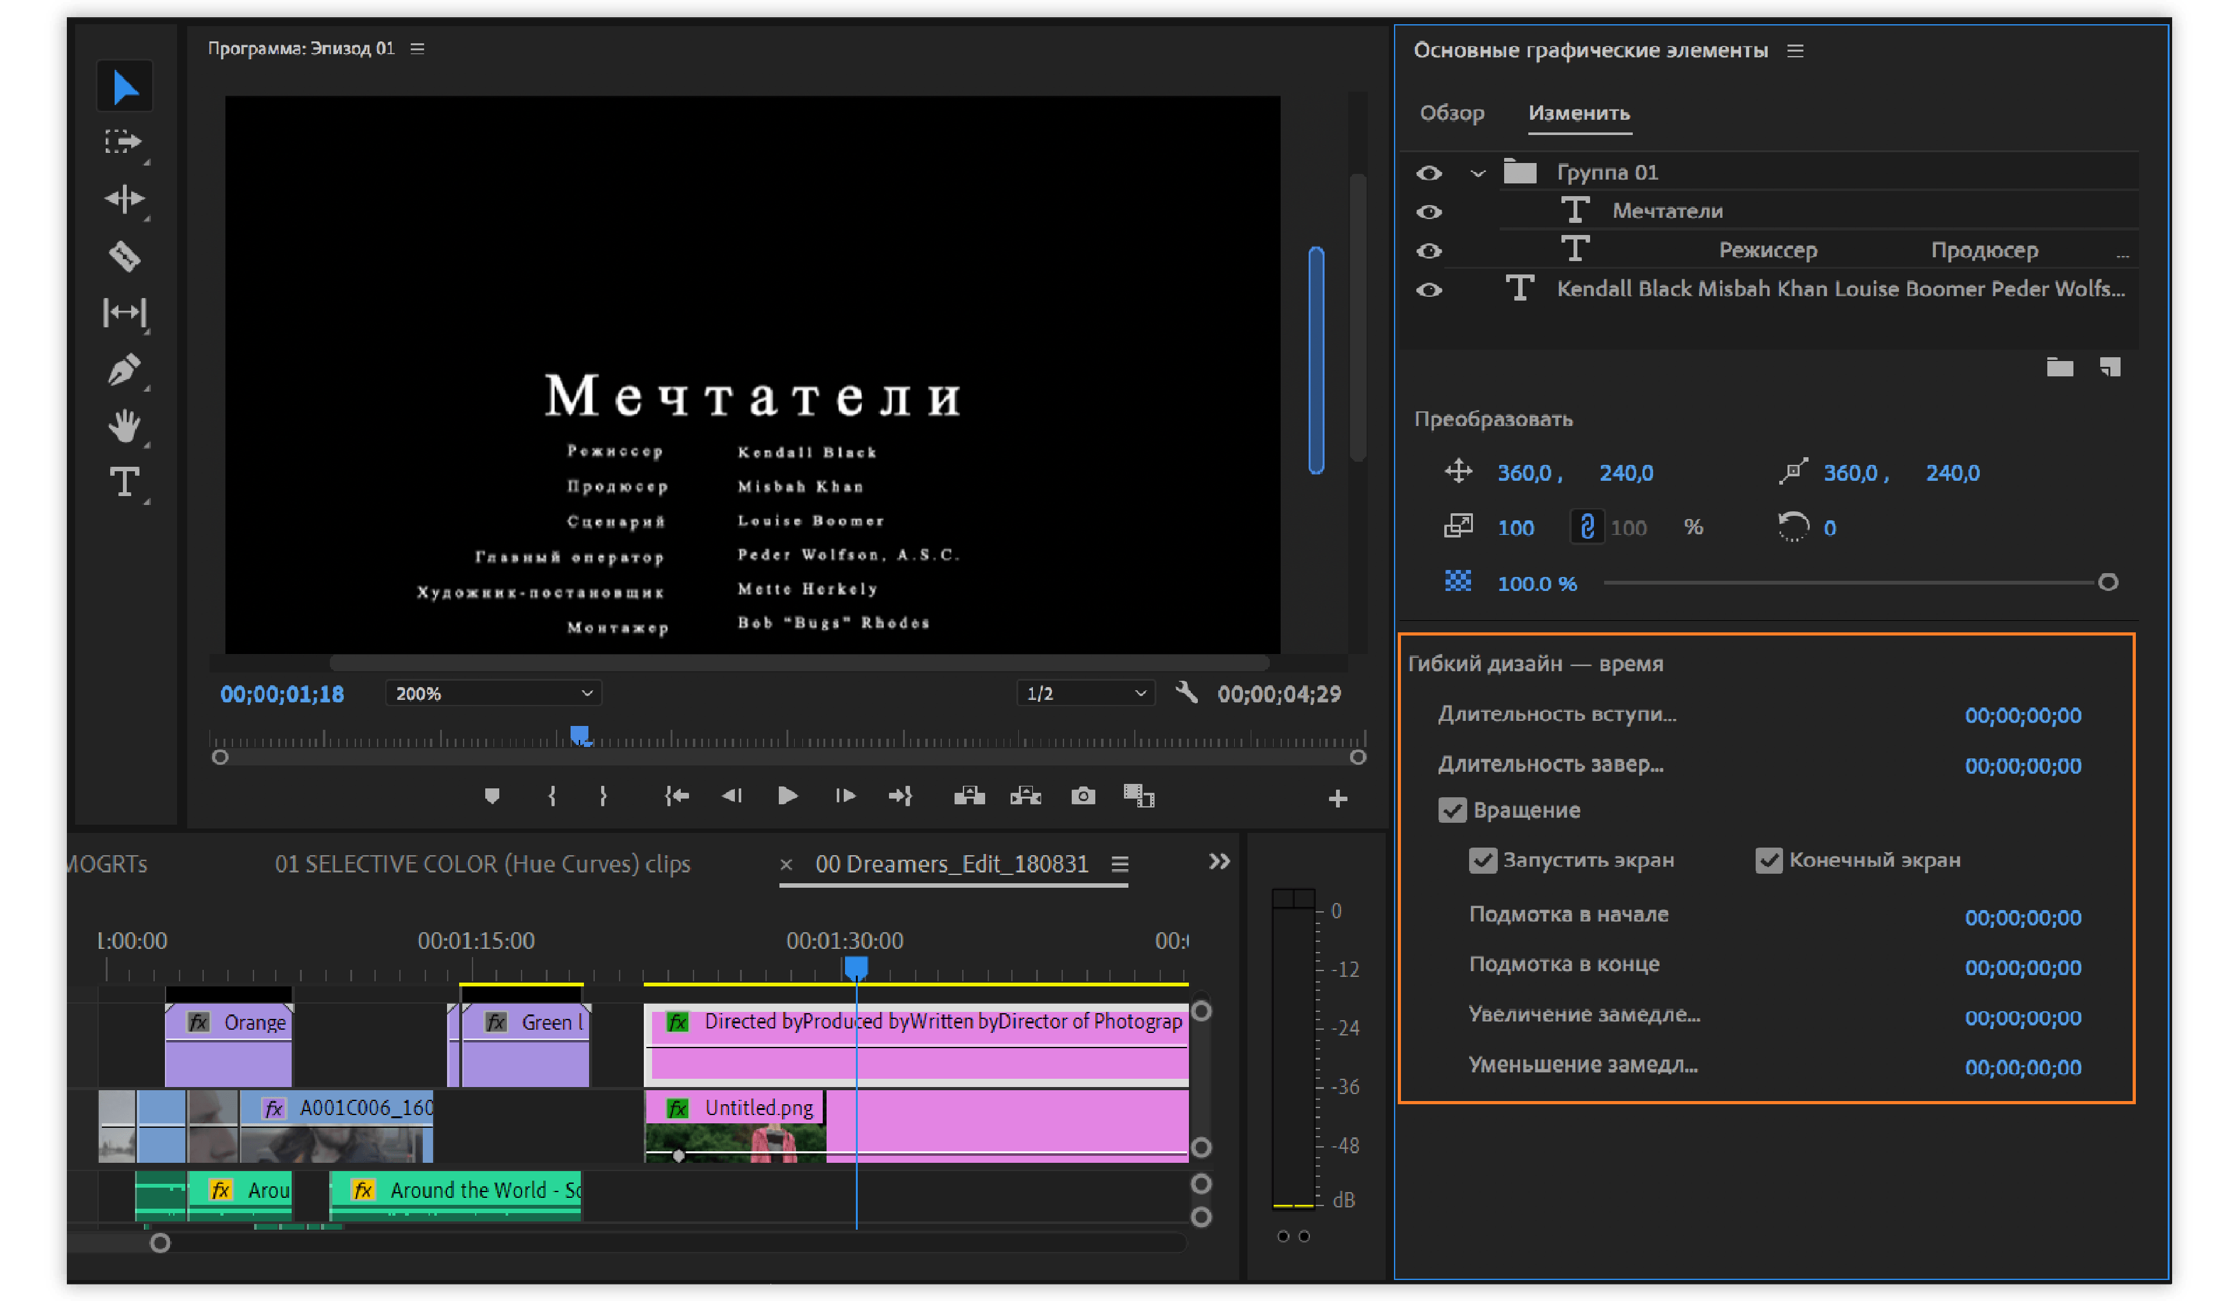Screen dimensions: 2239x1301
Task: Uncheck the Конечный экран checkbox
Action: click(x=1768, y=860)
